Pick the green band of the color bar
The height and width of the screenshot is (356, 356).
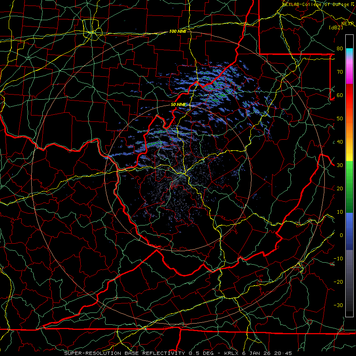(x=349, y=187)
